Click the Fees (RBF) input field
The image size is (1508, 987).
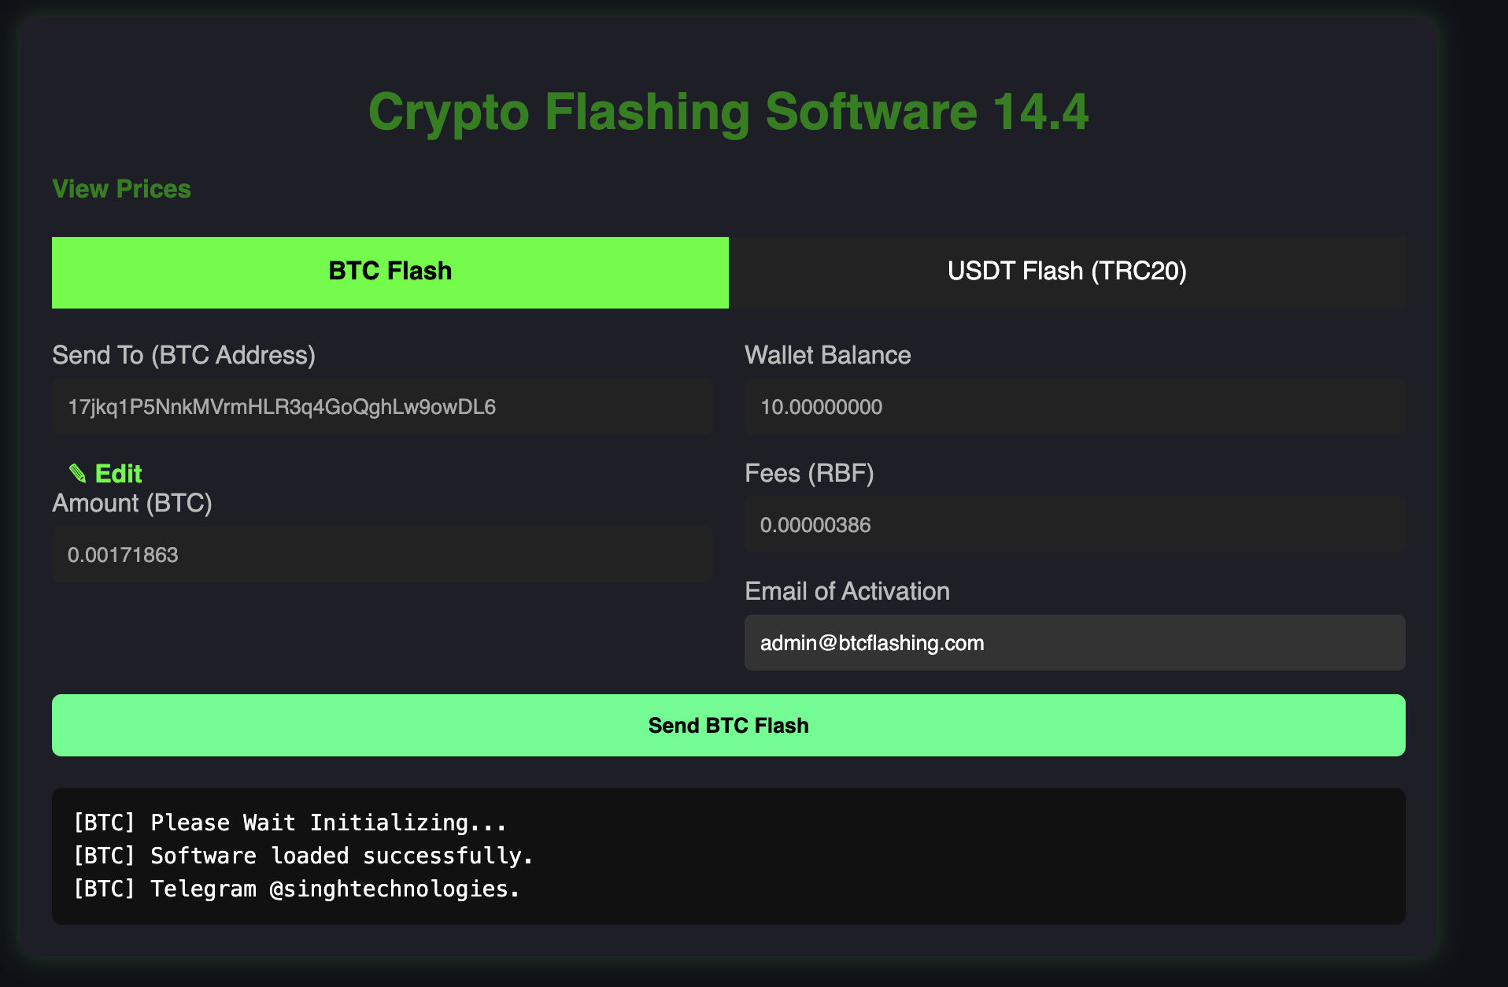point(1074,525)
